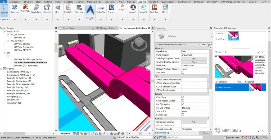Enable the Section Box checkbox
The image size is (271, 140).
183,115
